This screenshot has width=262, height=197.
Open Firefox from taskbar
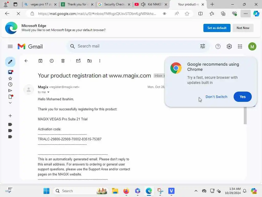[126, 191]
